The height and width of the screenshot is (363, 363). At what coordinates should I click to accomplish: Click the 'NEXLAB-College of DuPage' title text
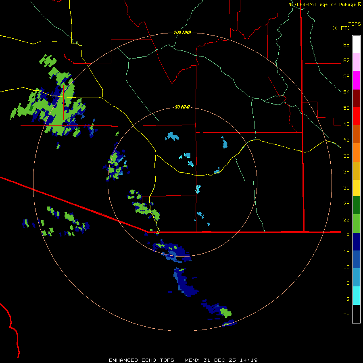pyautogui.click(x=322, y=4)
